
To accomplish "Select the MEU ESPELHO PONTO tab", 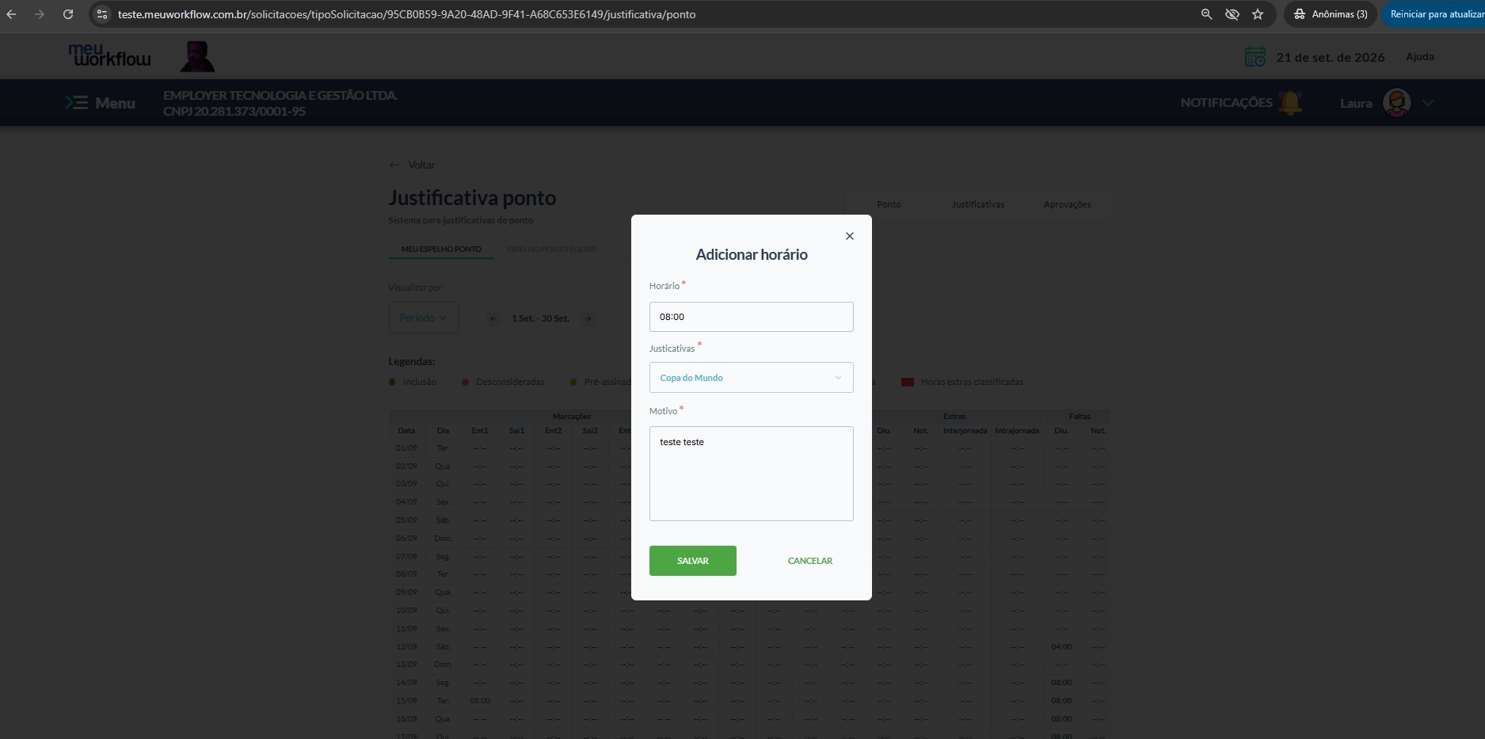I will [x=441, y=249].
